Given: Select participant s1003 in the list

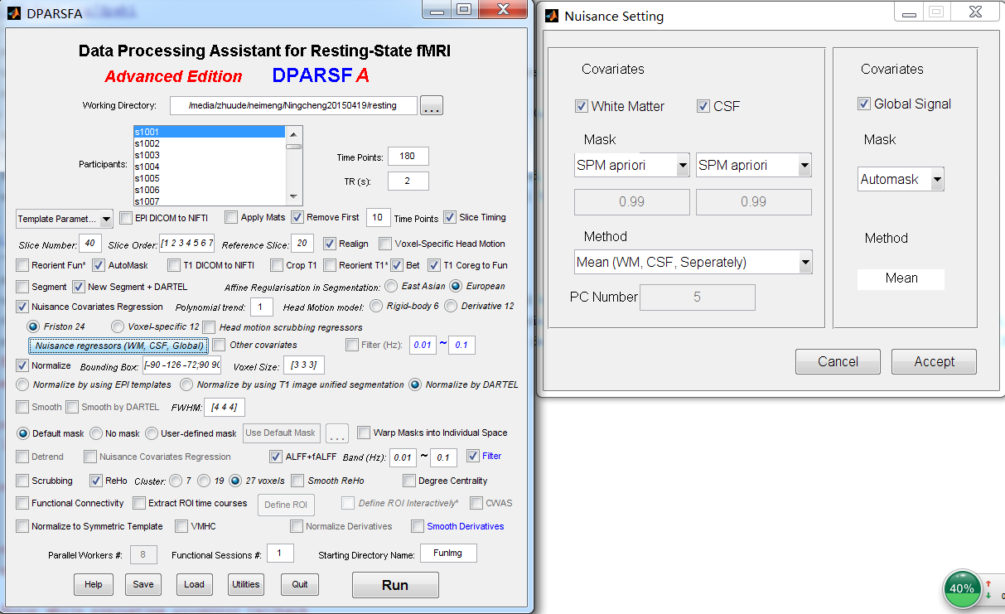Looking at the screenshot, I should (x=210, y=155).
